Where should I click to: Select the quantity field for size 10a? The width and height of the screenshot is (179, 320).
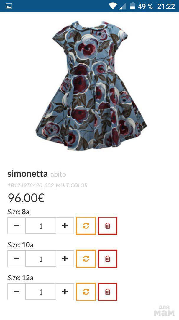click(41, 259)
